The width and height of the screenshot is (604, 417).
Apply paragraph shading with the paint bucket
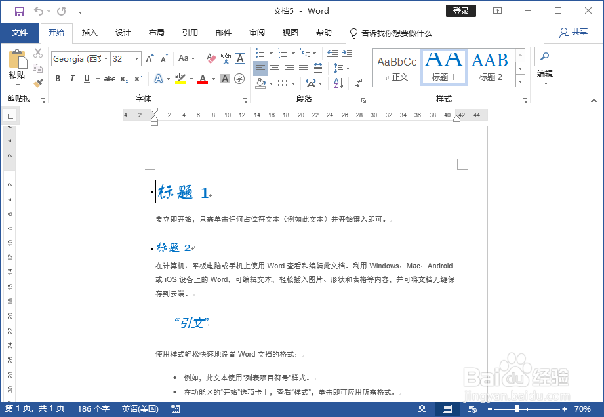pos(261,83)
